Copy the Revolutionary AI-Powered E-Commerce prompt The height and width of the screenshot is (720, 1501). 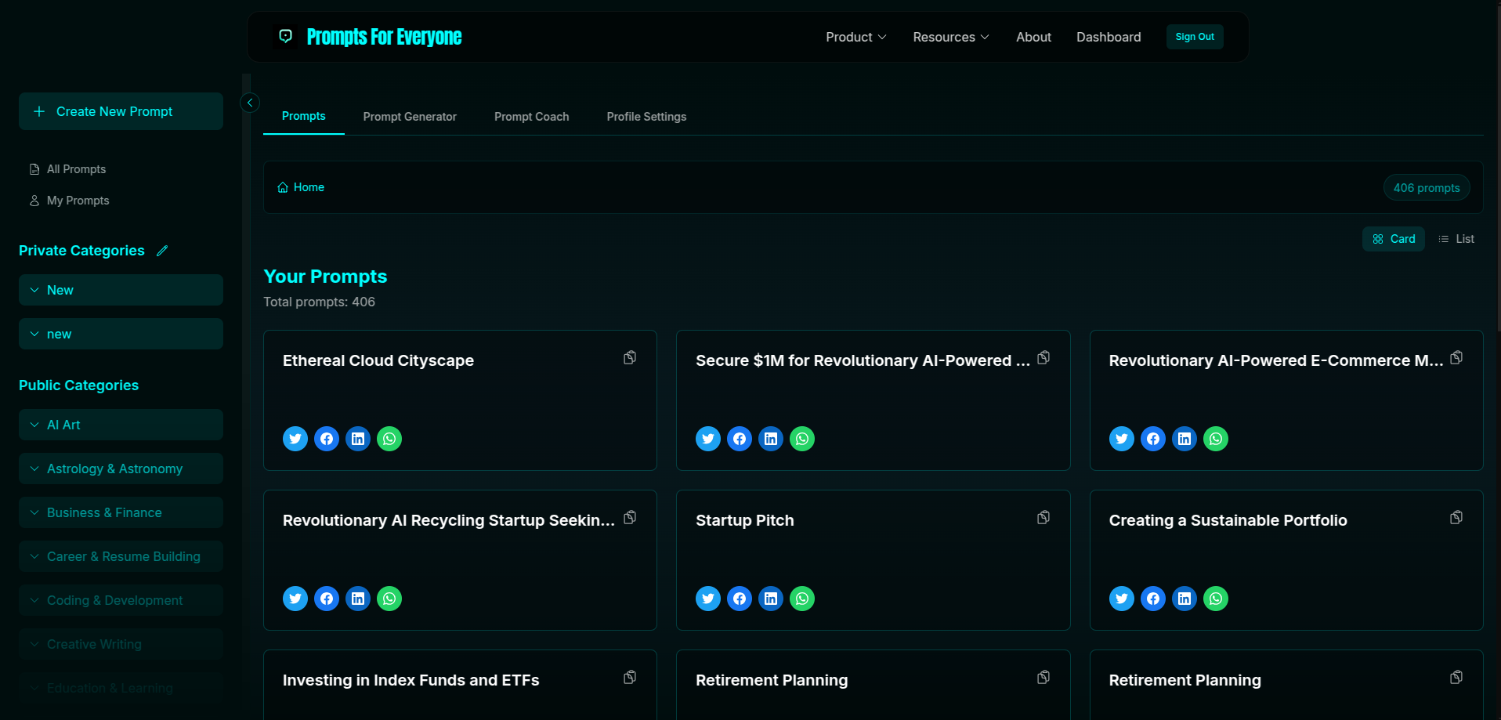(1456, 358)
